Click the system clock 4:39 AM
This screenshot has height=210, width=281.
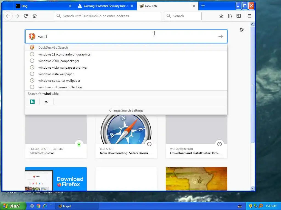[271, 206]
